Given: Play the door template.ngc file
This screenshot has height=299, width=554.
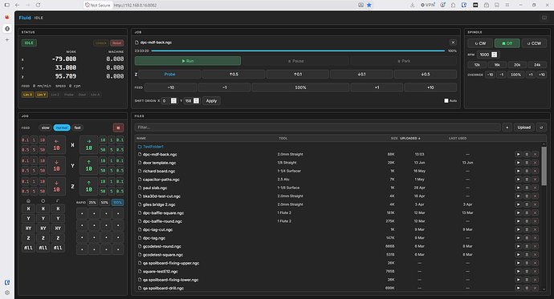Looking at the screenshot, I should 518,163.
